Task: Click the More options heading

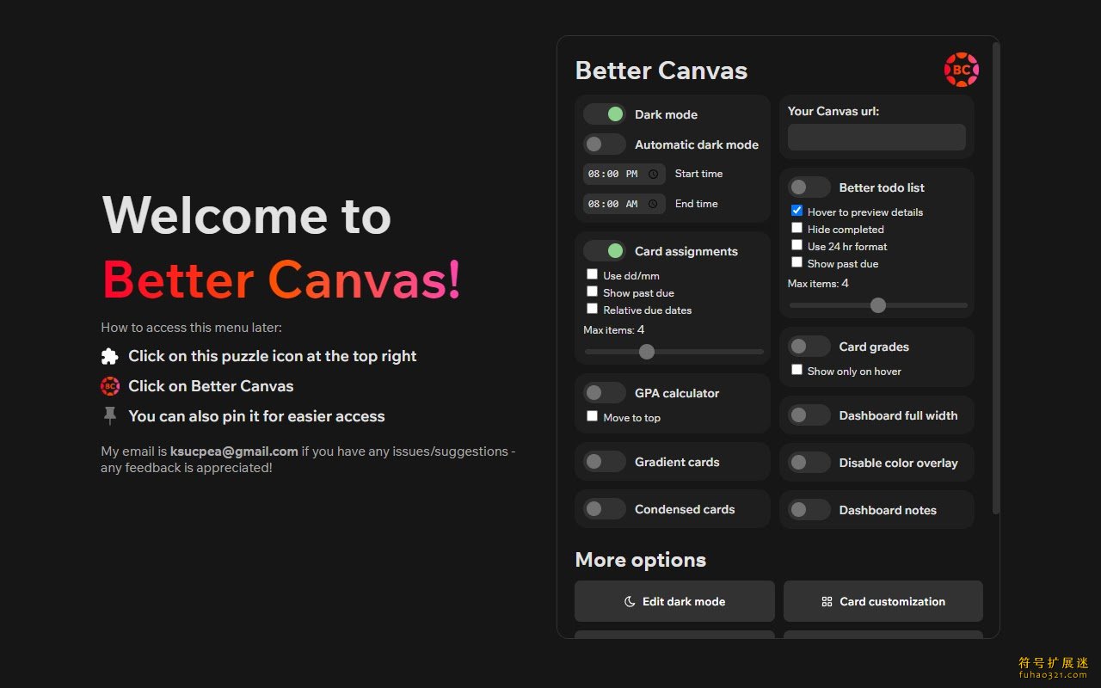Action: click(641, 560)
